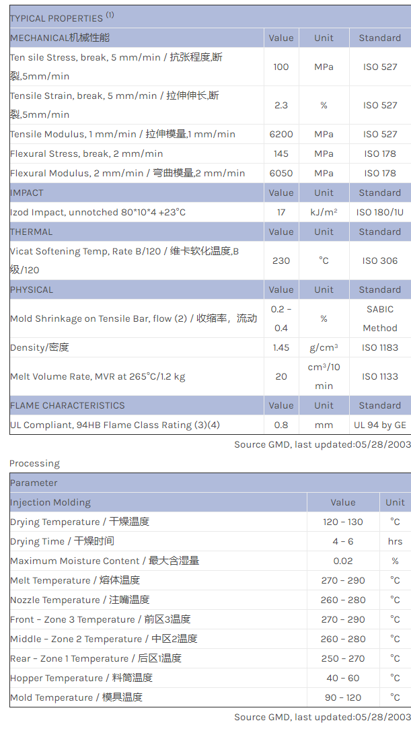Click the THERMAL section header
This screenshot has height=729, width=411.
(31, 232)
